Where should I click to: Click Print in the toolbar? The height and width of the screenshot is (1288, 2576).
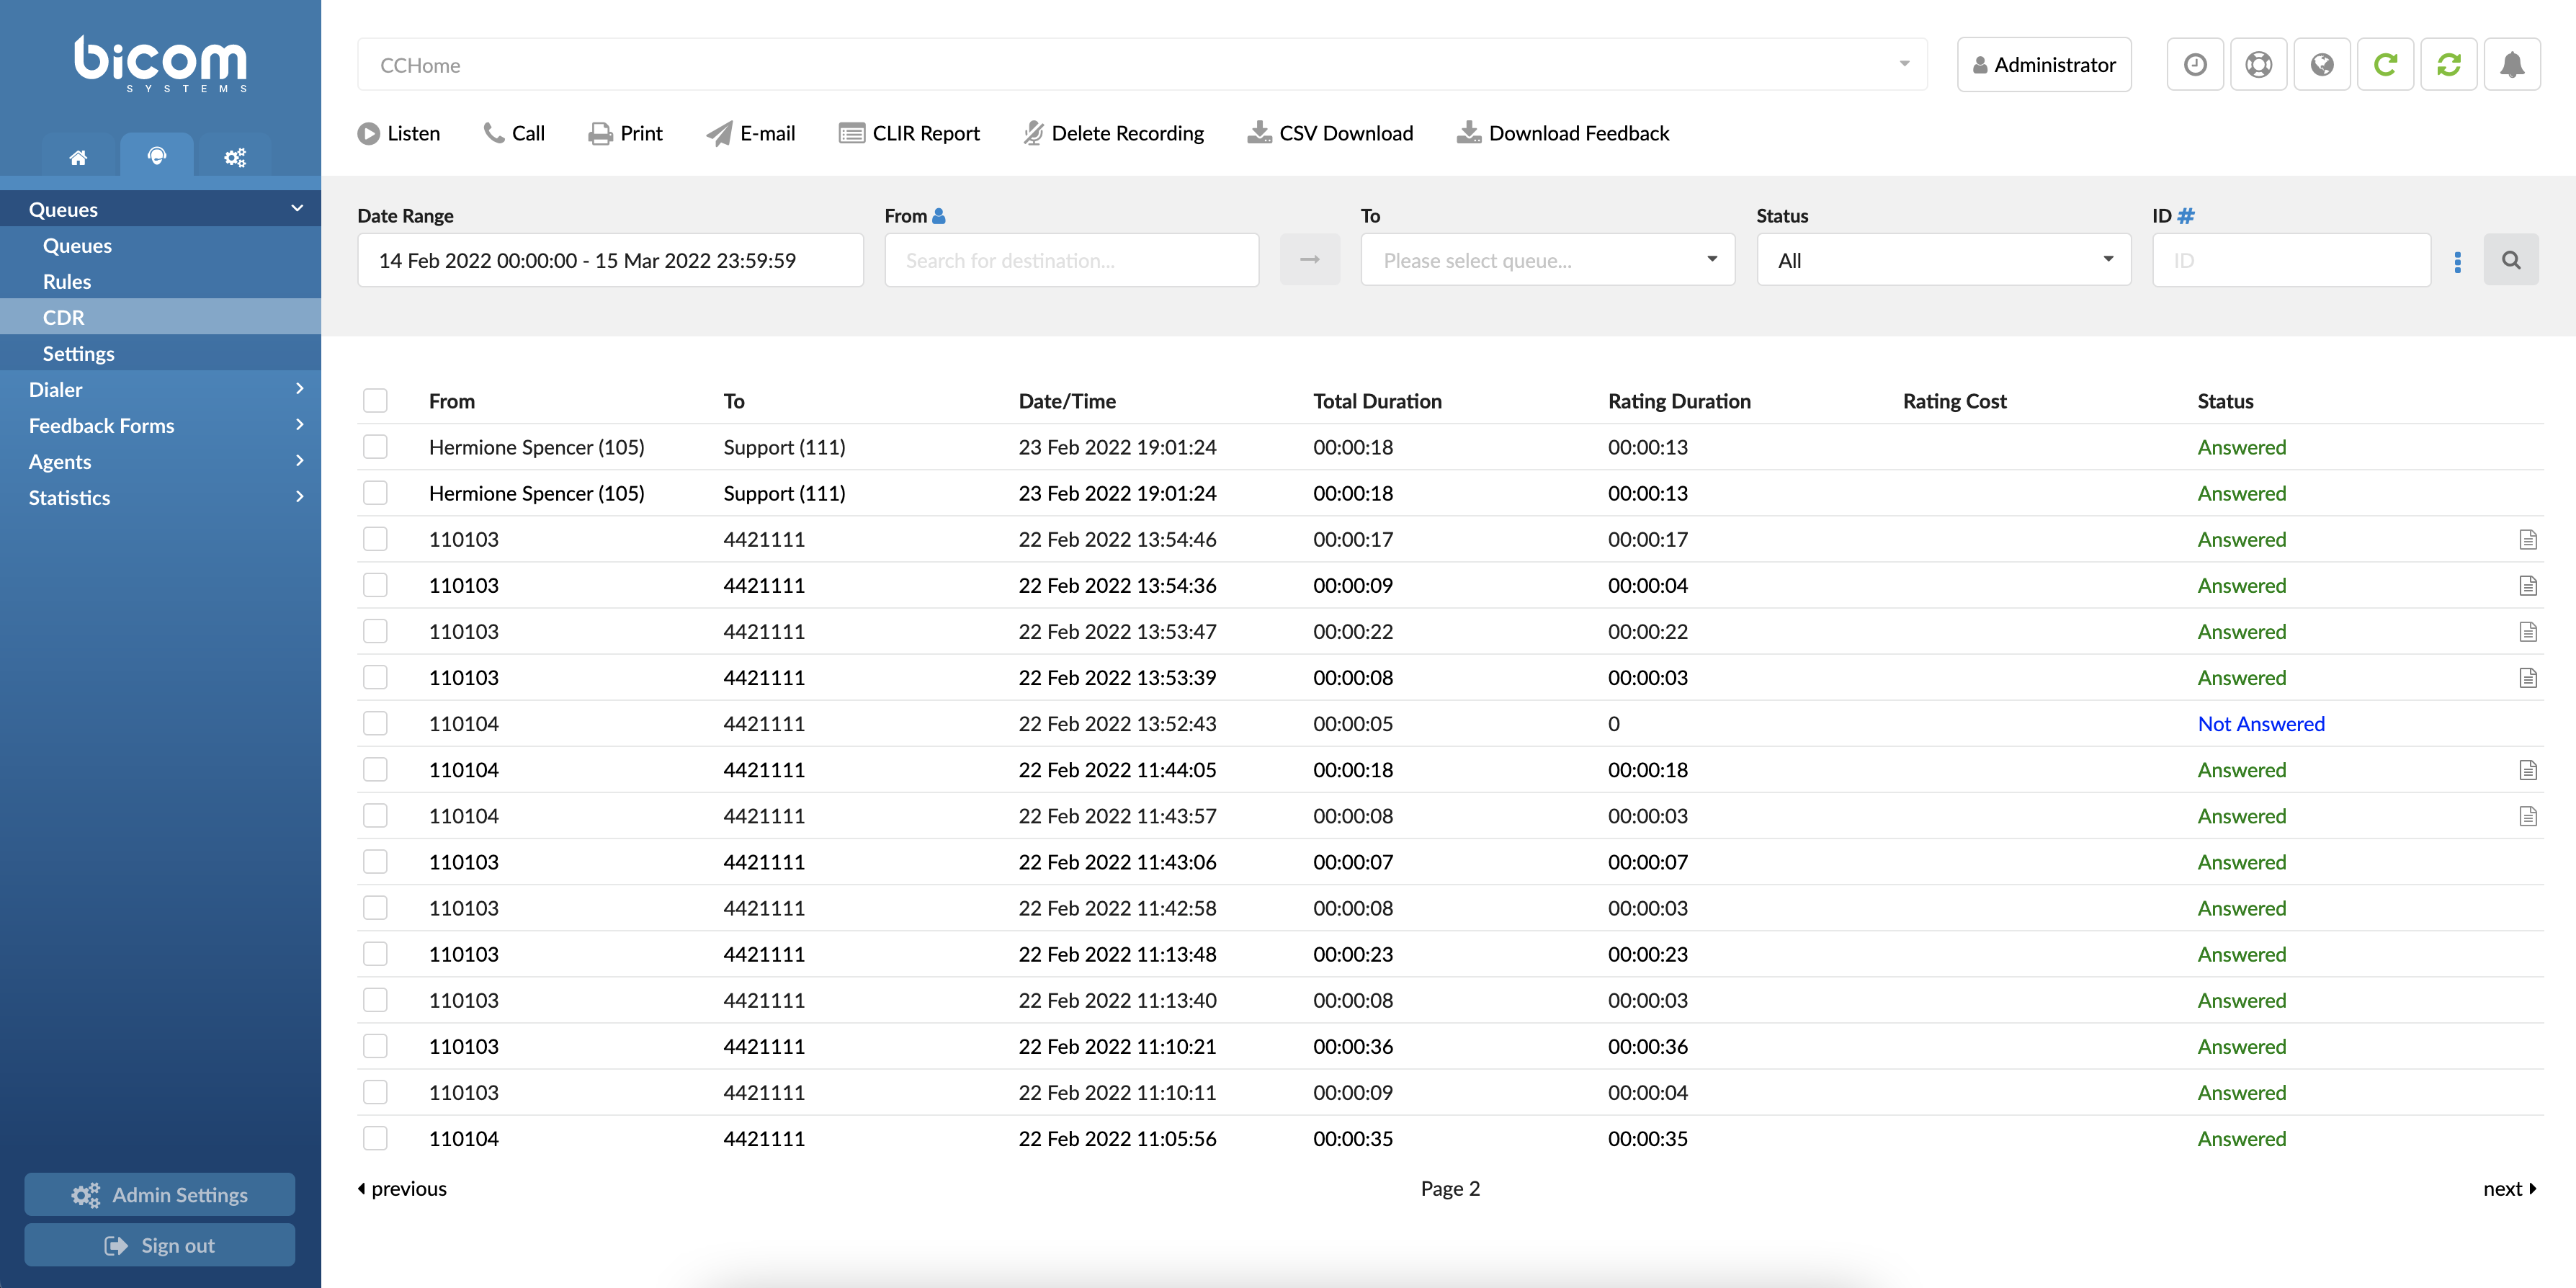pyautogui.click(x=626, y=133)
